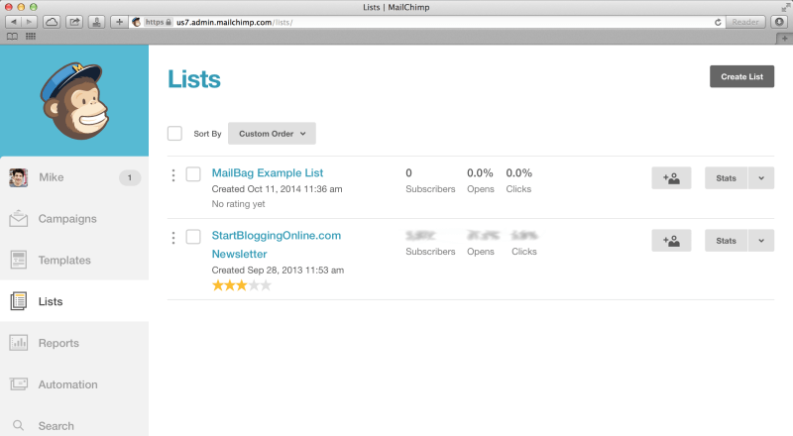The width and height of the screenshot is (793, 436).
Task: Expand StartBloggingOnline Newsletter options arrow
Action: point(761,241)
